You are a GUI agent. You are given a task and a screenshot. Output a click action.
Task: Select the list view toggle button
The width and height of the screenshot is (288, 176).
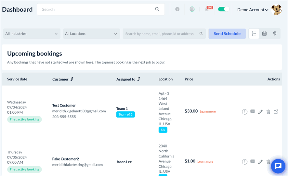point(254,34)
